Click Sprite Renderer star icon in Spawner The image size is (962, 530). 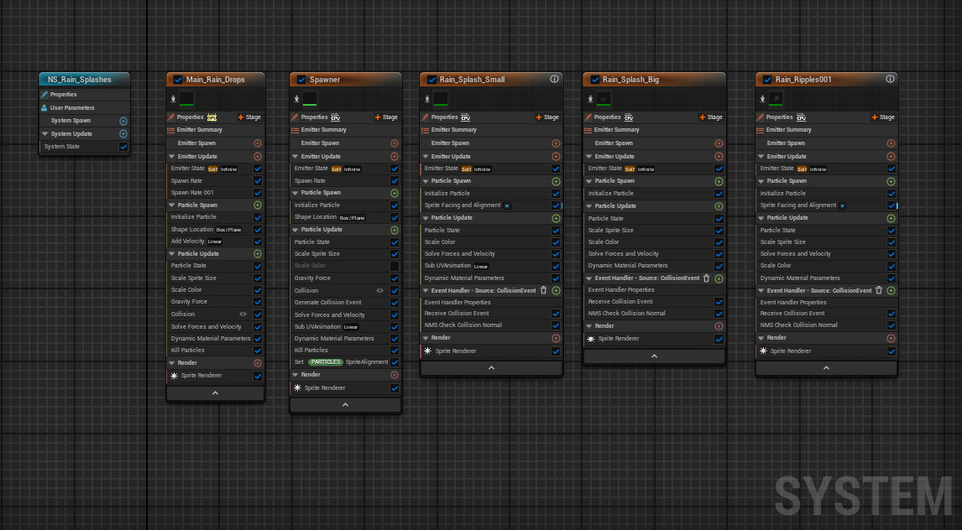coord(297,387)
